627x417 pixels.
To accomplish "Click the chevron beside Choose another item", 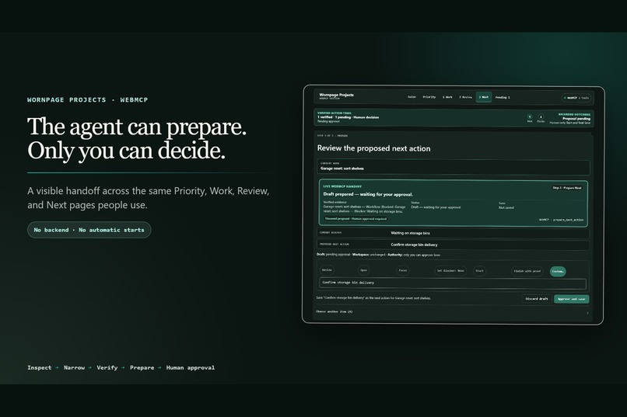I will tap(587, 313).
